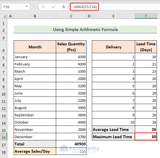Click lead time 26 for delivery 9
The image size is (160, 158).
146,115
